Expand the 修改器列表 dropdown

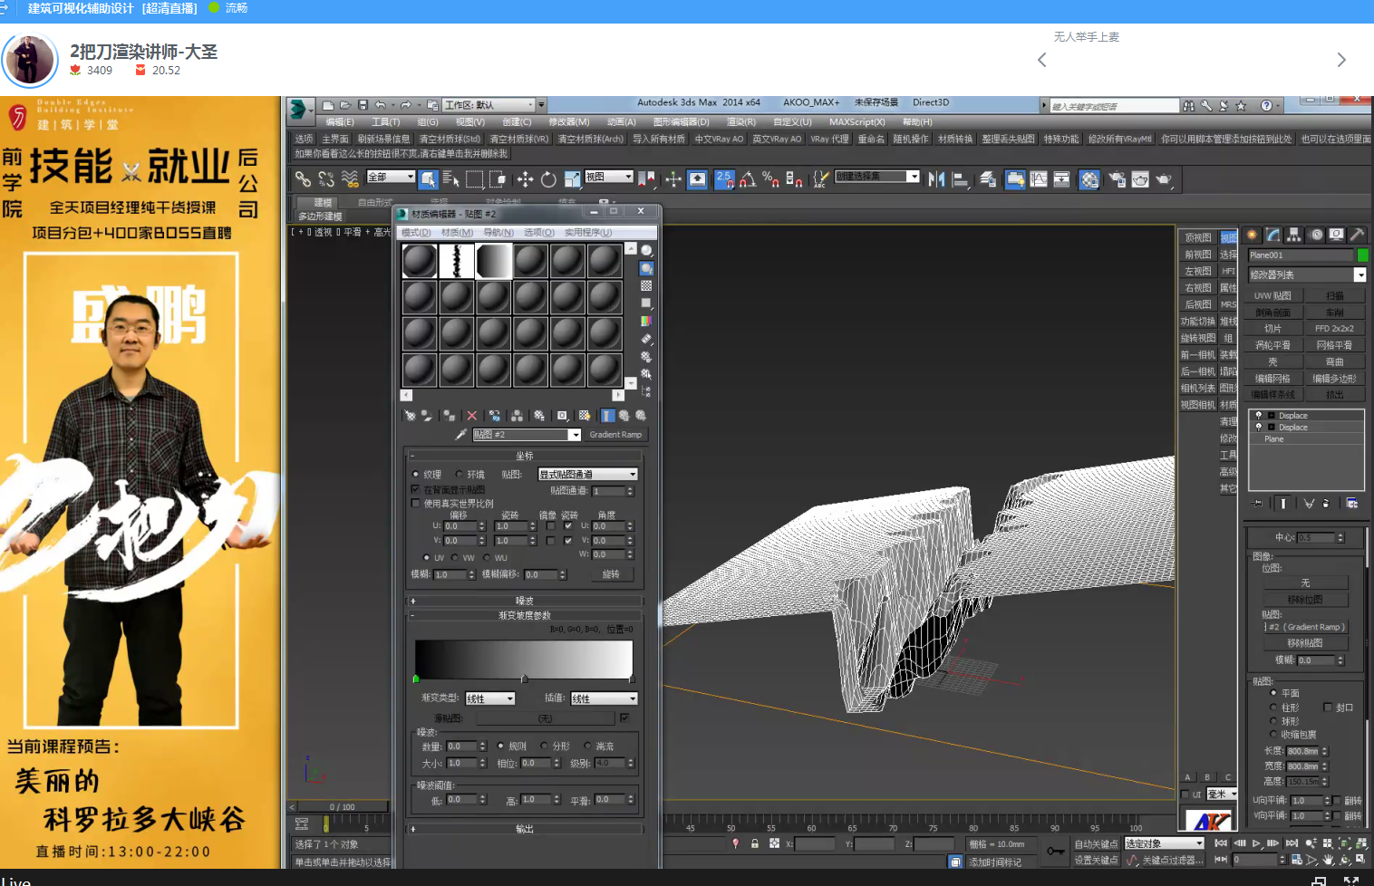point(1359,274)
